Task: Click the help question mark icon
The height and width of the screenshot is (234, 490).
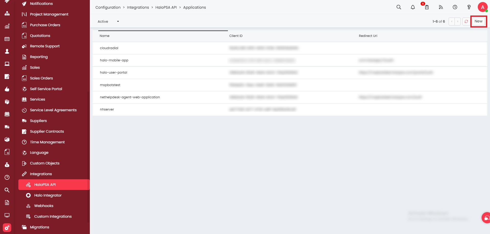Action: coord(469,7)
